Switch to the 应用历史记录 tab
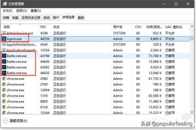 (x=31, y=18)
